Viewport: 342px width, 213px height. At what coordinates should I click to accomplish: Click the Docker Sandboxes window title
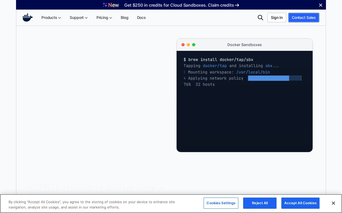pyautogui.click(x=244, y=45)
